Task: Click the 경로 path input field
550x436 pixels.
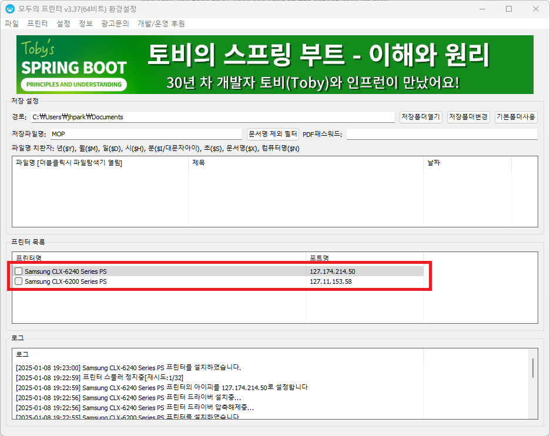Action: (213, 117)
